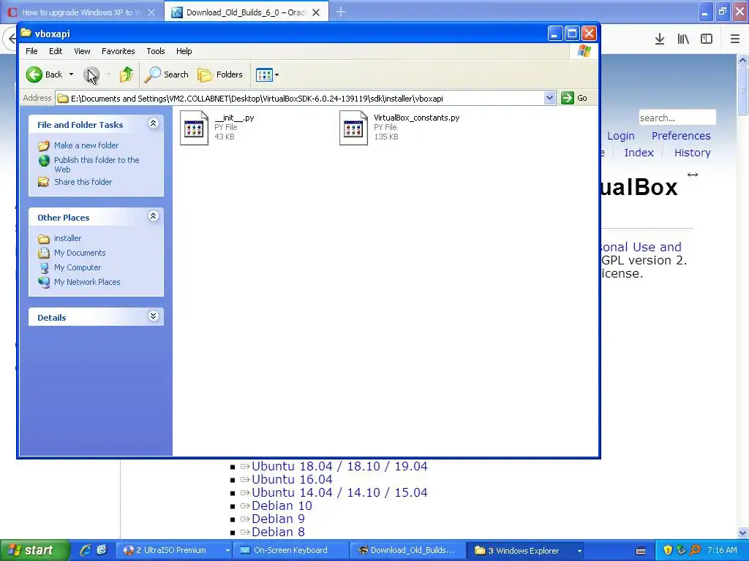Click the Make a new folder icon
Screen dimensions: 749x561
44,145
